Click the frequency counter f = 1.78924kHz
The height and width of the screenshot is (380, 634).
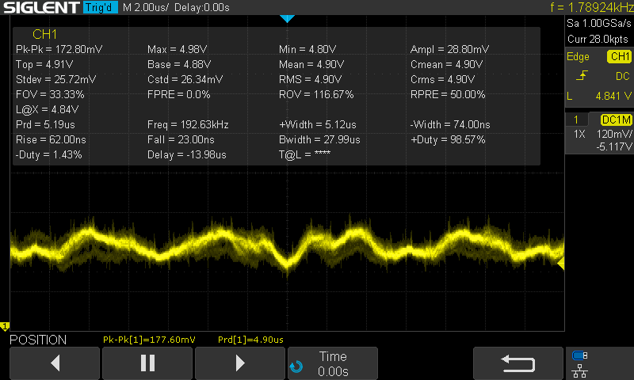tap(592, 7)
